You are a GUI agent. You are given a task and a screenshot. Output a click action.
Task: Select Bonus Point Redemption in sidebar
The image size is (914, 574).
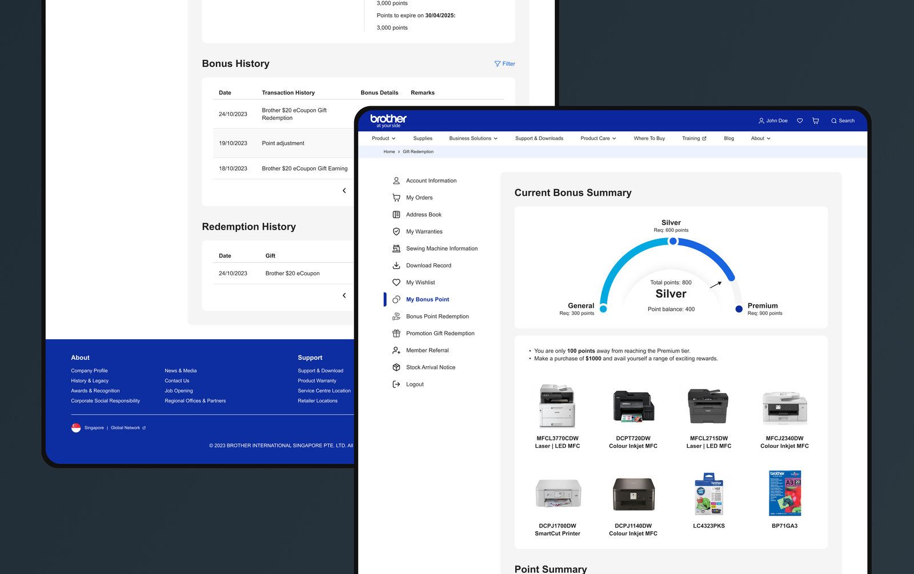pyautogui.click(x=437, y=316)
